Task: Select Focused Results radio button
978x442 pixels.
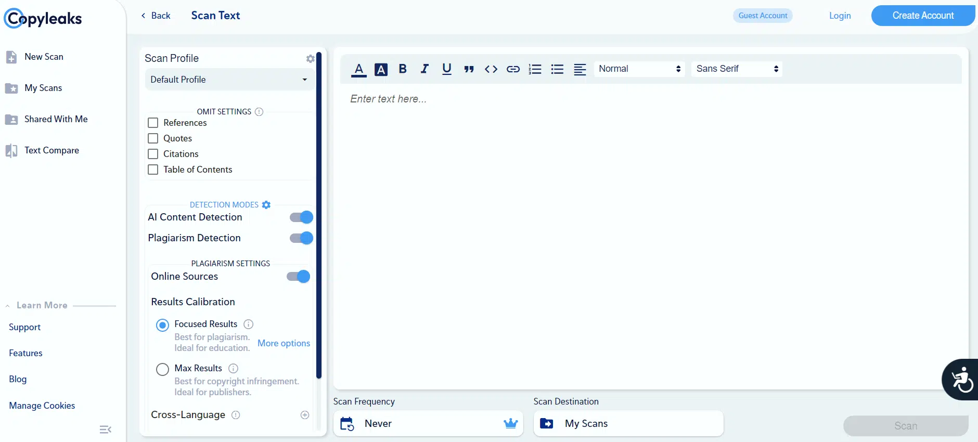Action: [x=163, y=326]
